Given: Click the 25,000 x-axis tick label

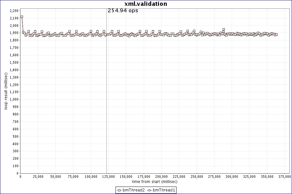Looking at the screenshot, I should click(38, 177).
